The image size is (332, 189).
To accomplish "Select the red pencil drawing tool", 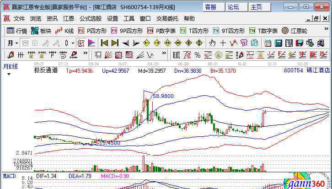I will [11, 55].
